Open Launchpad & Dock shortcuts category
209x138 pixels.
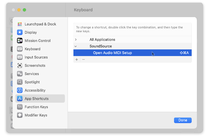click(40, 24)
